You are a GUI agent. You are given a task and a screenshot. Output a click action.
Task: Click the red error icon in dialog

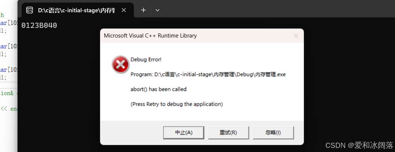click(x=120, y=65)
